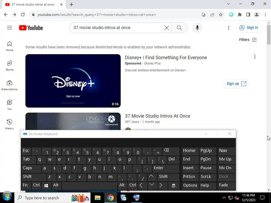Reload the page in Chrome
Viewport: 271px width, 203px height.
pyautogui.click(x=23, y=15)
